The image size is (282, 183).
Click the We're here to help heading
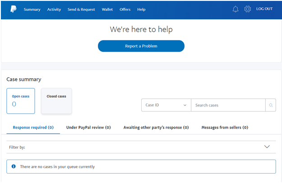(x=141, y=29)
